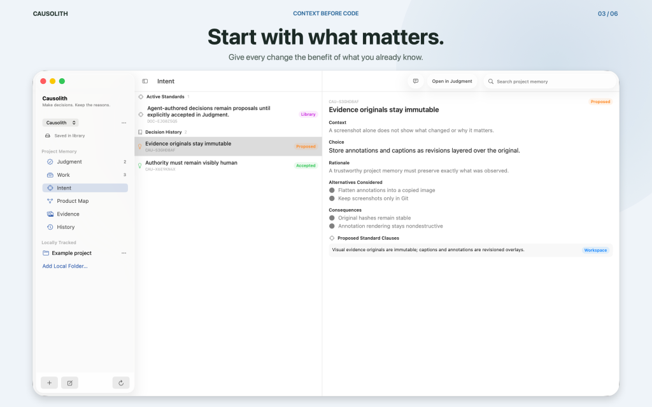Open ellipsis menu for Example project
The width and height of the screenshot is (652, 407).
124,253
